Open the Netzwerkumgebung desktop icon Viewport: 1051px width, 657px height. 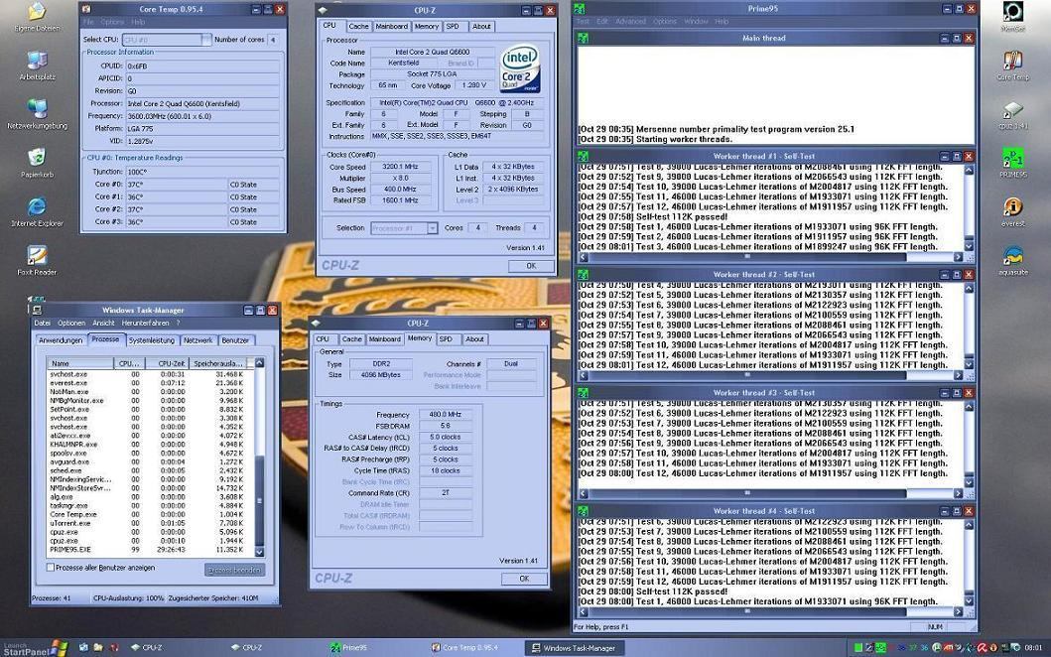coord(37,112)
